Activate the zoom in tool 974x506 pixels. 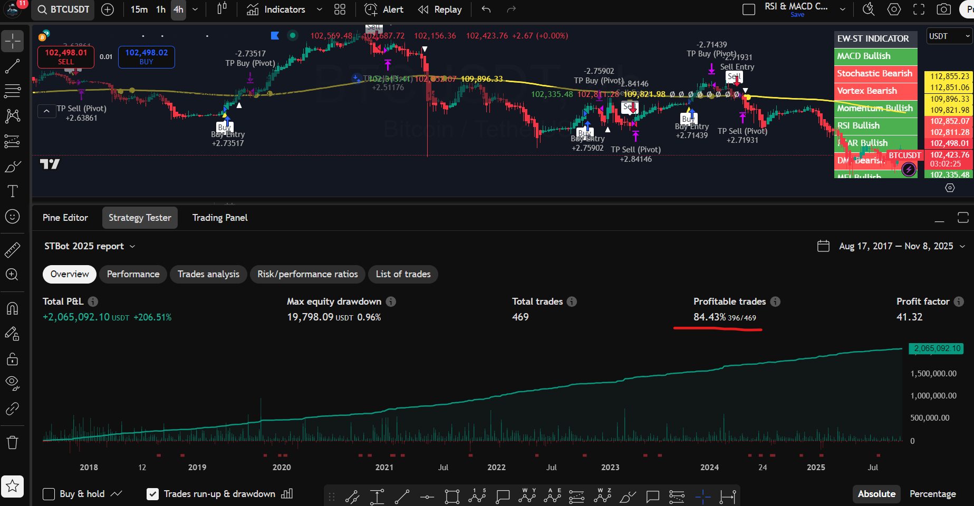pos(13,275)
